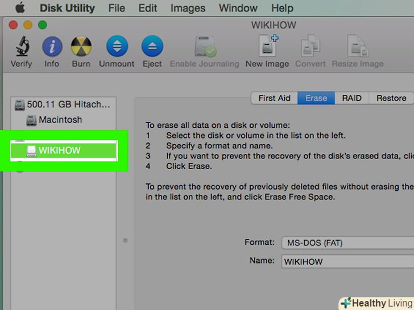Close the Disk Utility window
414x310 pixels.
13,25
